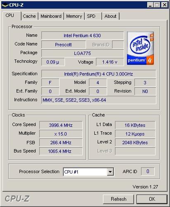This screenshot has height=207, width=170.
Task: Click the Refresh button
Action: click(118, 199)
